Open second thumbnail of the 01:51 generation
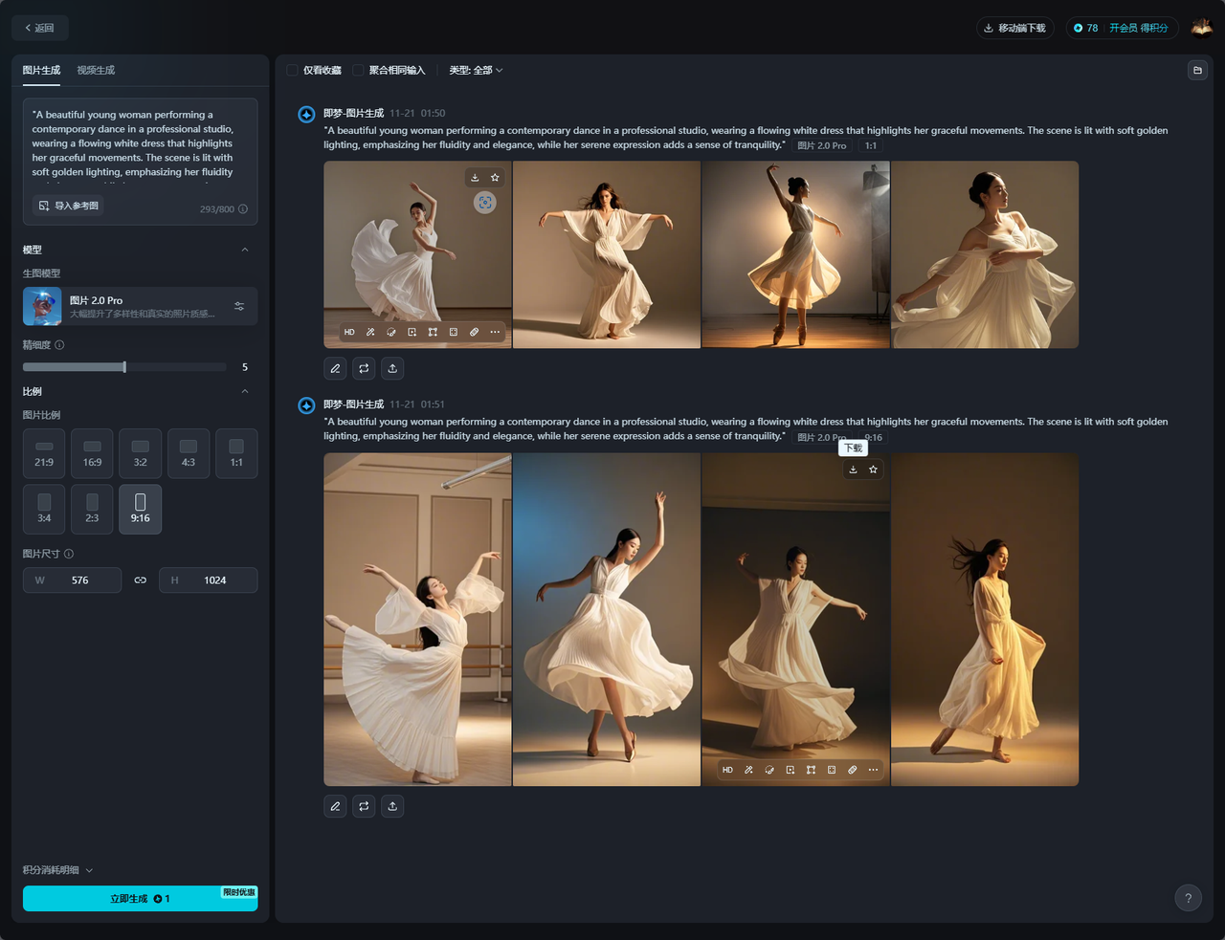The height and width of the screenshot is (940, 1225). (x=607, y=620)
